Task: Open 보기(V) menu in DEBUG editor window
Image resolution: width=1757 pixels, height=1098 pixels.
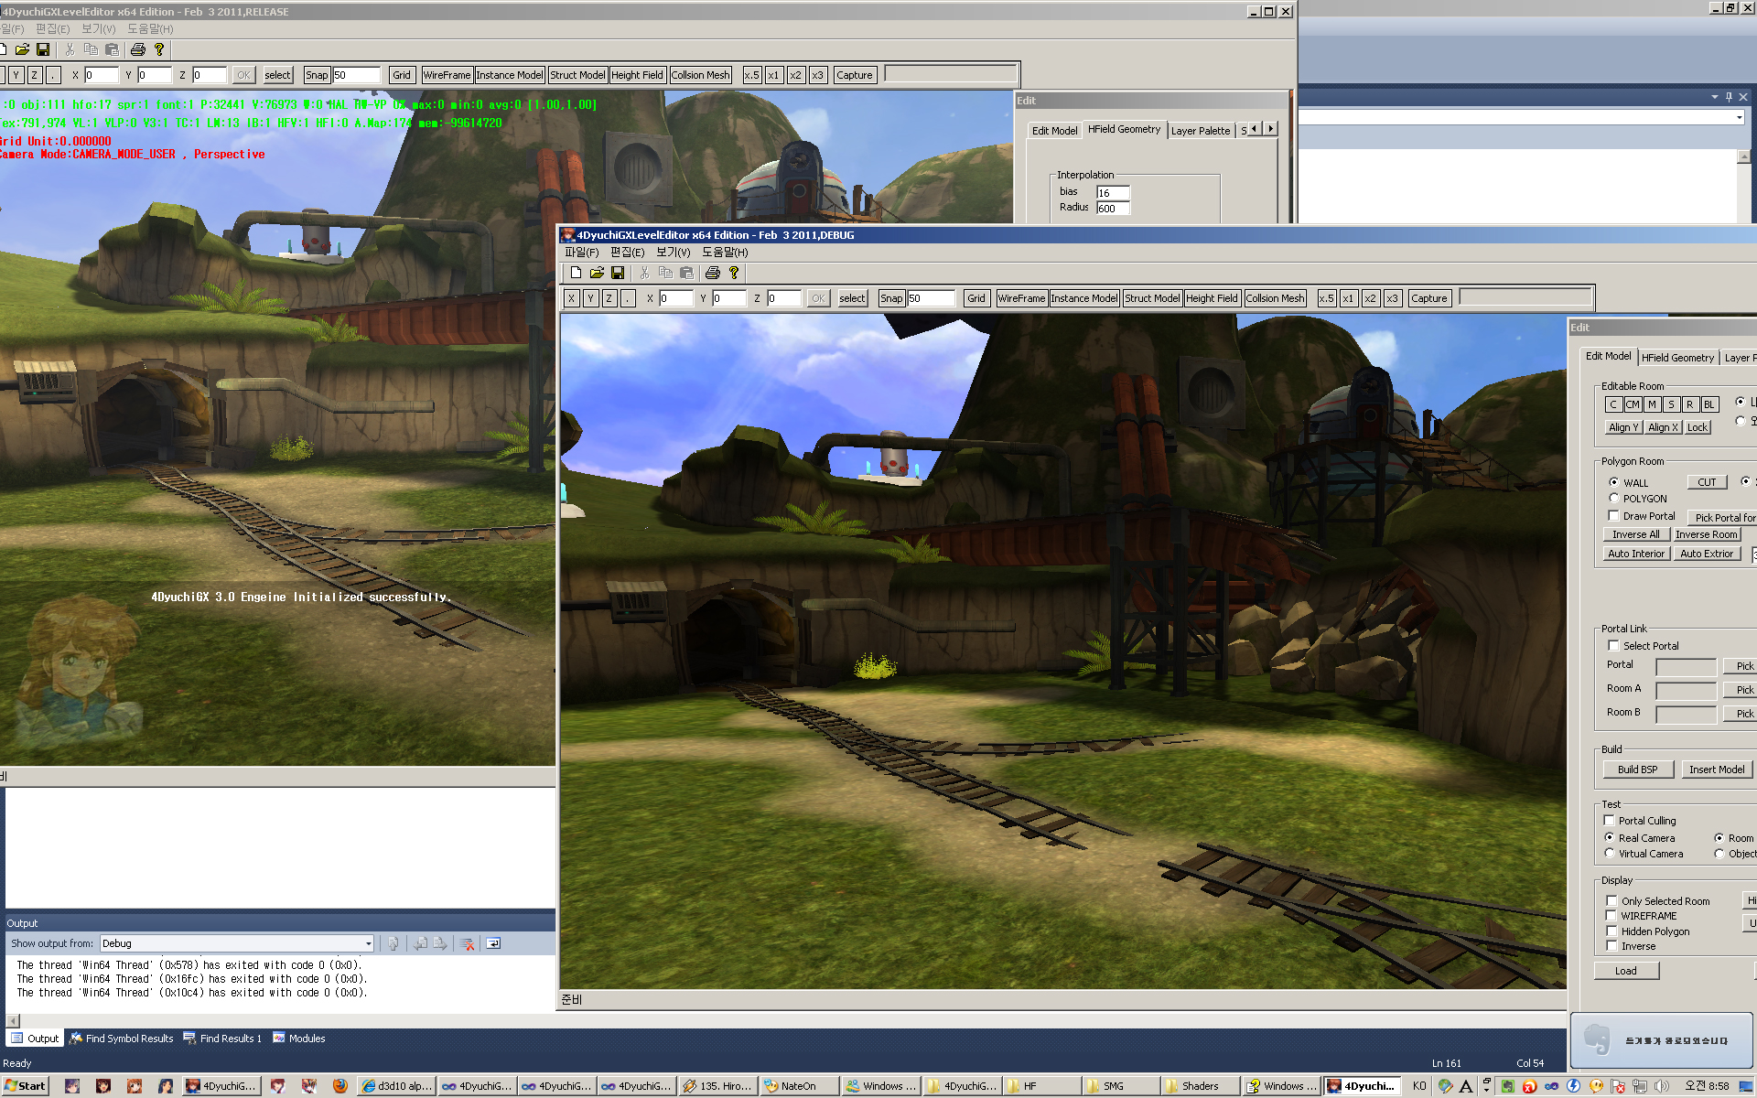Action: point(673,253)
